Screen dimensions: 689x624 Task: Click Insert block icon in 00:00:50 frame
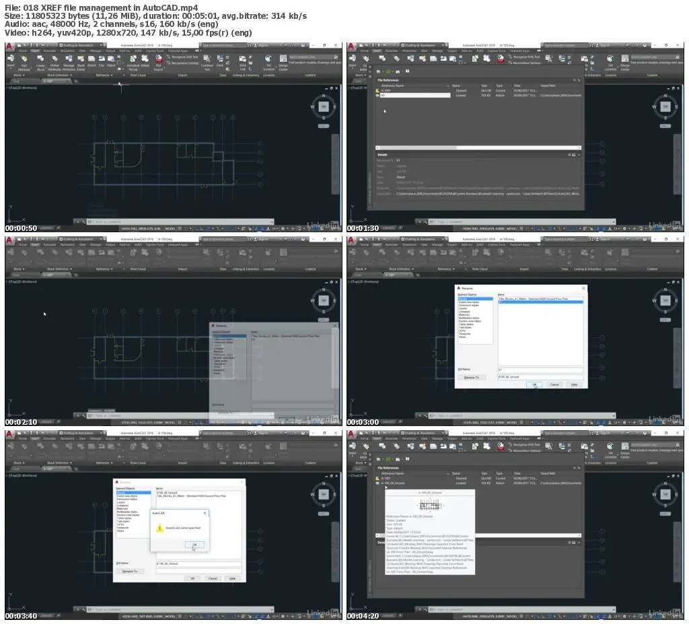pos(11,59)
